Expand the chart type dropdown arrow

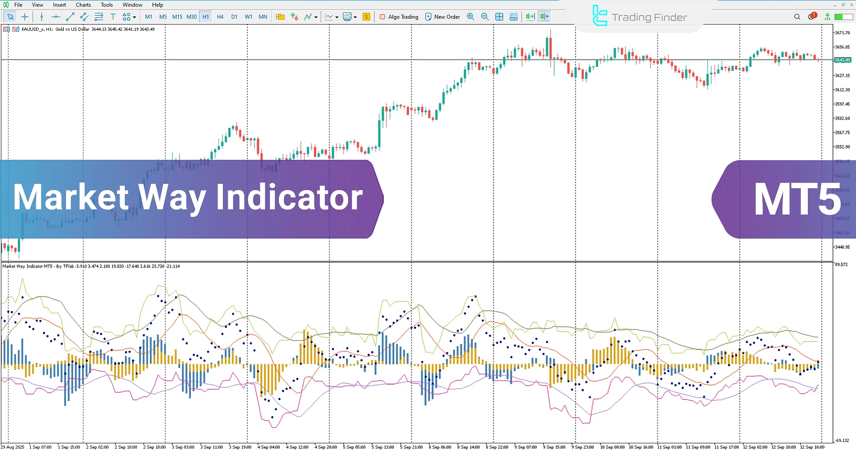(337, 17)
